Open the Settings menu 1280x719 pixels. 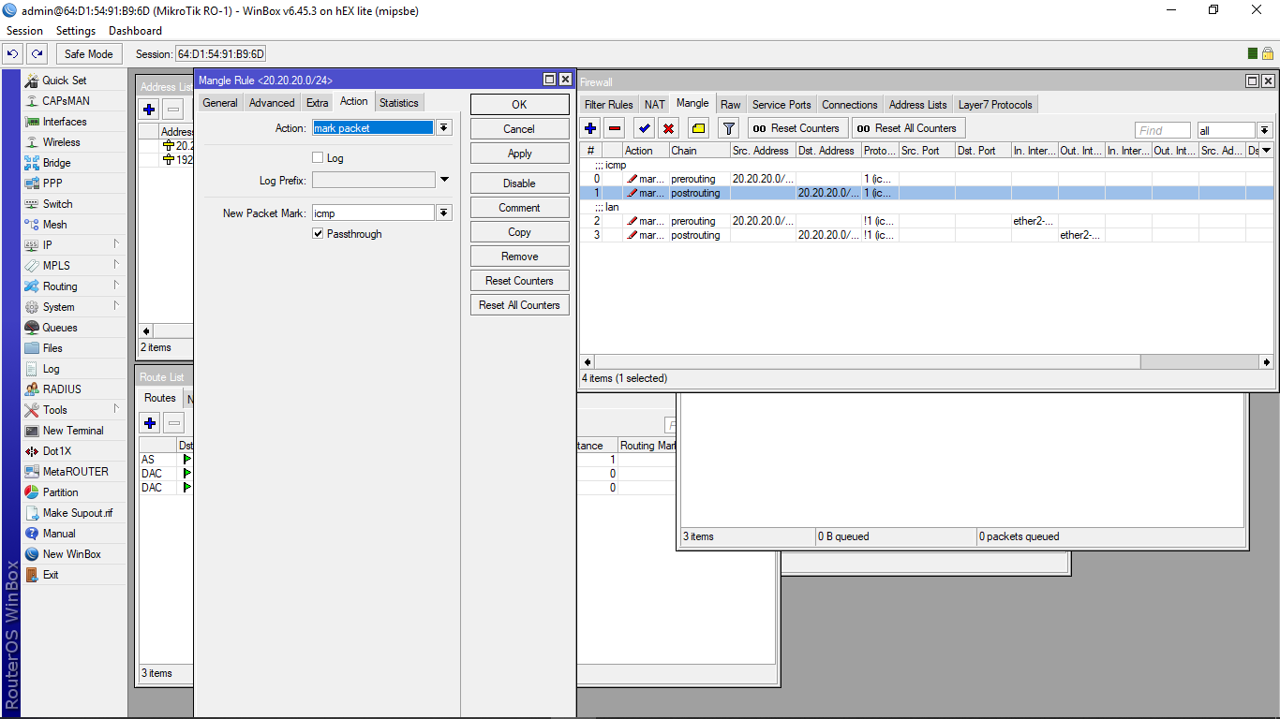click(x=76, y=31)
